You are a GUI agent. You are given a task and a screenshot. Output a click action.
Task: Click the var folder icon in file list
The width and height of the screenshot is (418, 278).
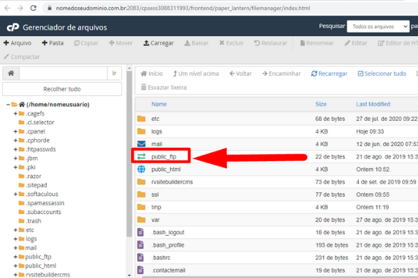tap(141, 220)
